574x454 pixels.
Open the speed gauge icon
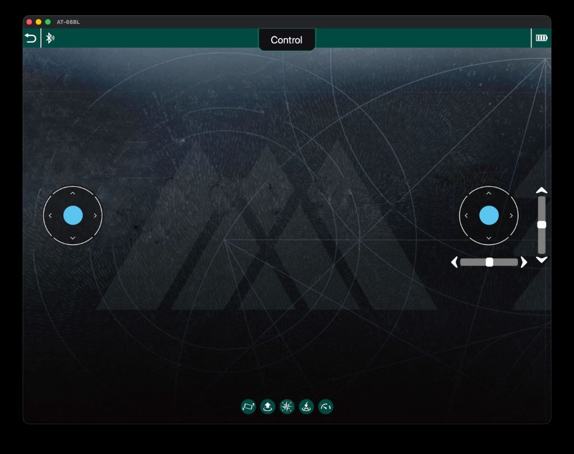[326, 406]
